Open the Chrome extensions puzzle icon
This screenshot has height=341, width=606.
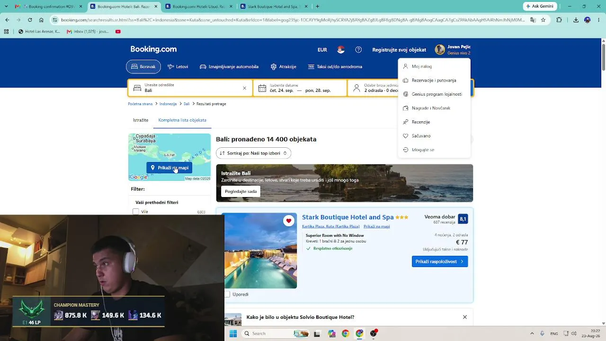(559, 20)
